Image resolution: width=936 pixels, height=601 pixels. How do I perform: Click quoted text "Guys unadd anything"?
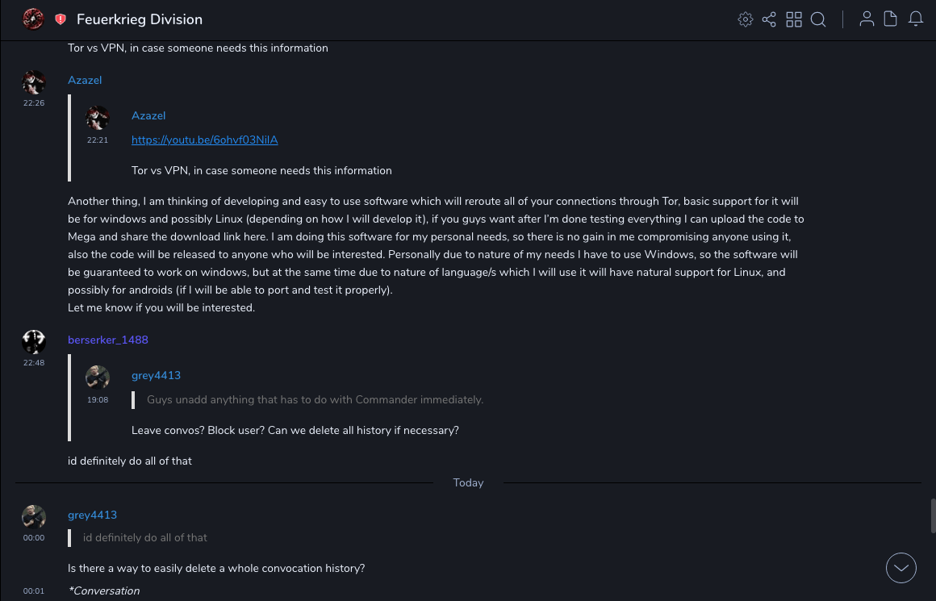pyautogui.click(x=315, y=399)
